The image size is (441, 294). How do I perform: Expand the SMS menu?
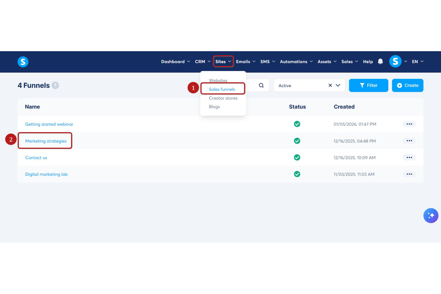click(x=268, y=62)
